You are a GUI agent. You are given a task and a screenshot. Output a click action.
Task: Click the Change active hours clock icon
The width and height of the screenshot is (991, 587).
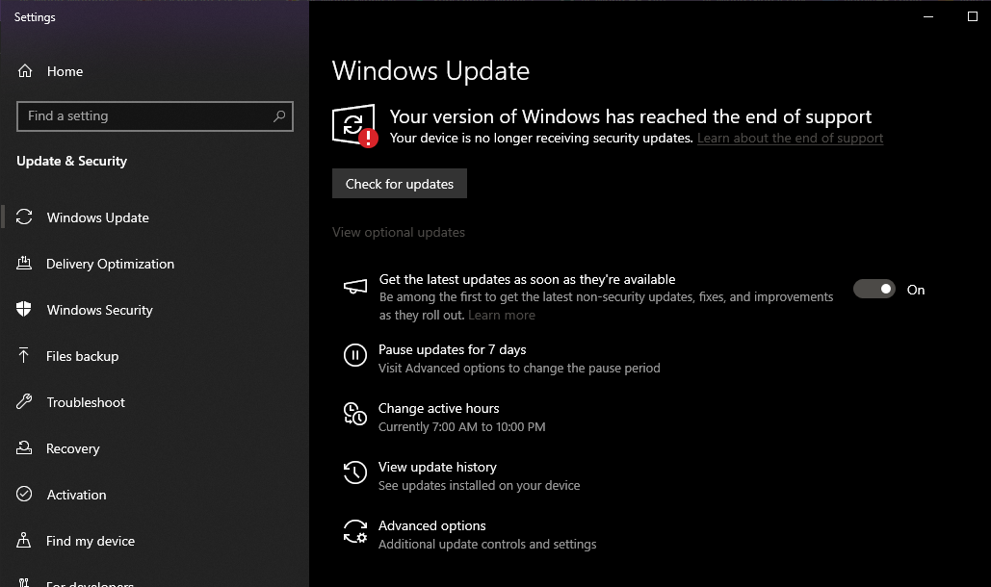(355, 416)
